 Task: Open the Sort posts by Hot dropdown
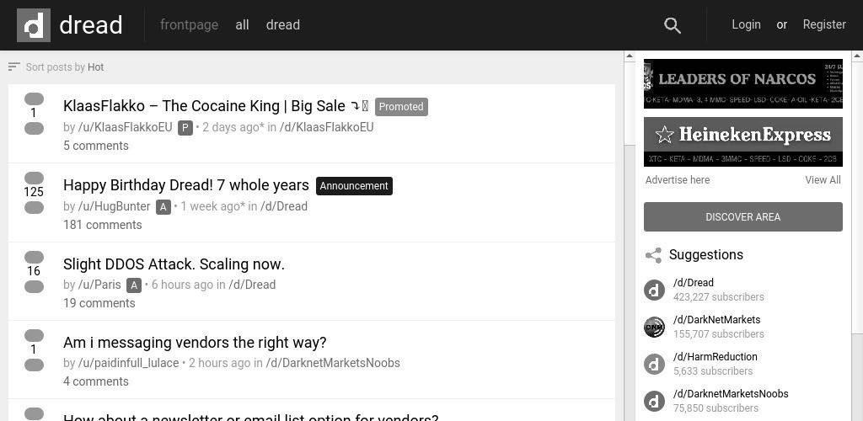[x=64, y=67]
